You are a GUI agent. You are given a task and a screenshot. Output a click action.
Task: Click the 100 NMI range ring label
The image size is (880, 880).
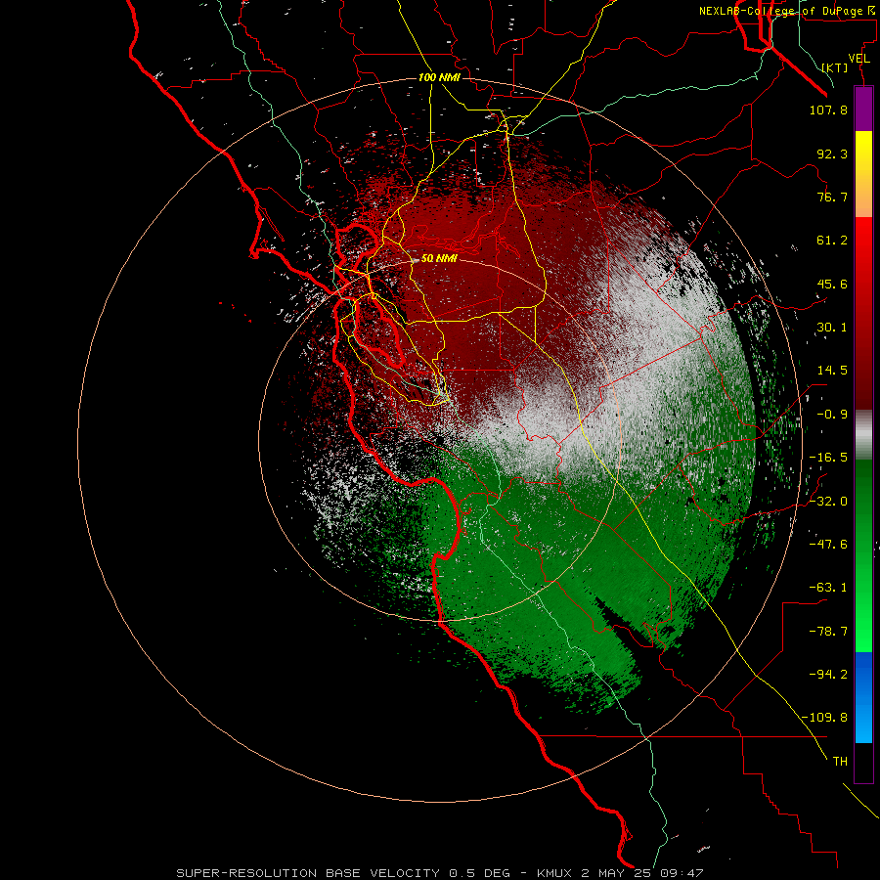pos(439,77)
